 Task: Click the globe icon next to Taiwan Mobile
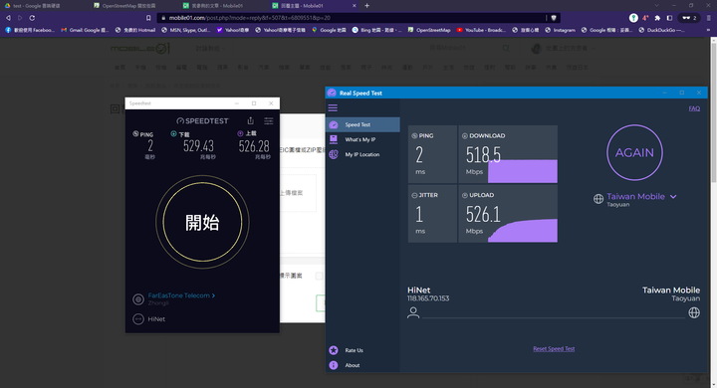pos(598,199)
